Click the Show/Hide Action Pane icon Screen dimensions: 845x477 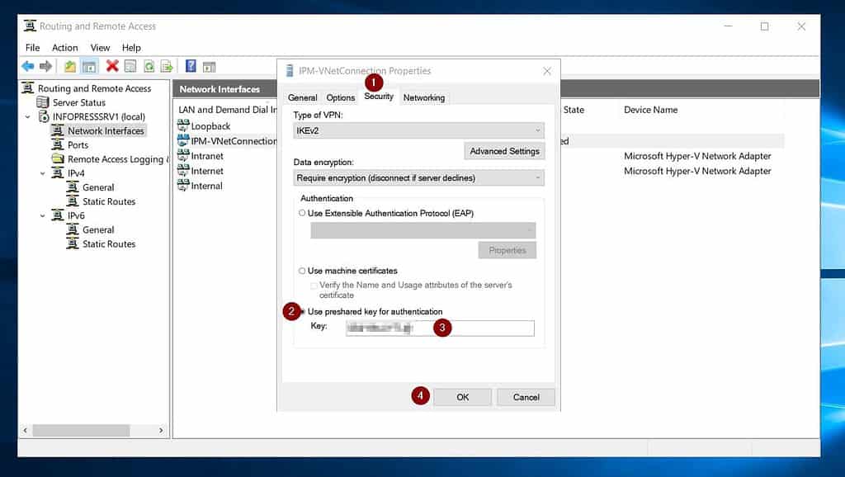point(209,66)
